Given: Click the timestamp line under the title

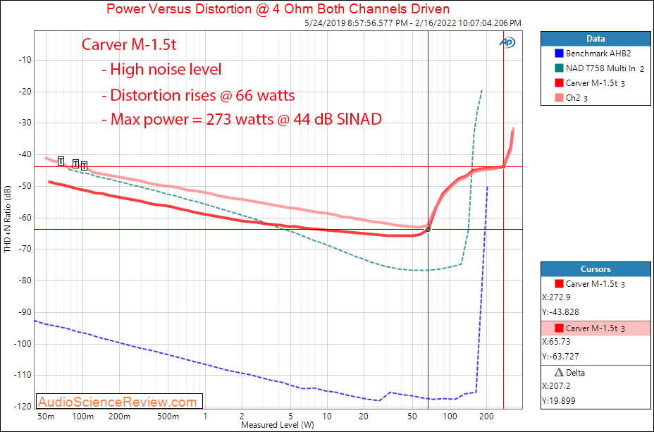Looking at the screenshot, I should pos(413,23).
